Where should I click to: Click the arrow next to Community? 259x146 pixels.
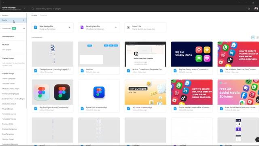pyautogui.click(x=23, y=28)
